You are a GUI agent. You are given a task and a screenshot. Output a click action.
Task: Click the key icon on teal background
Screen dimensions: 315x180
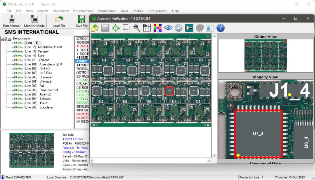point(189,28)
